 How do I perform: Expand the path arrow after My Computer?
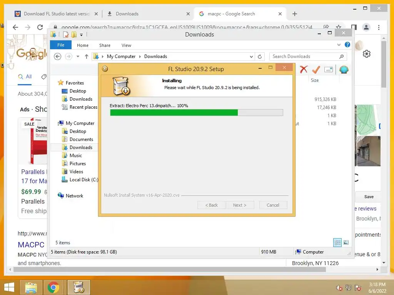click(x=140, y=57)
